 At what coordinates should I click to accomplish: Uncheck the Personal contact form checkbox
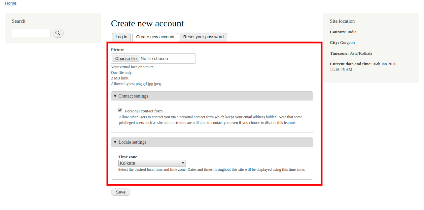coord(120,110)
